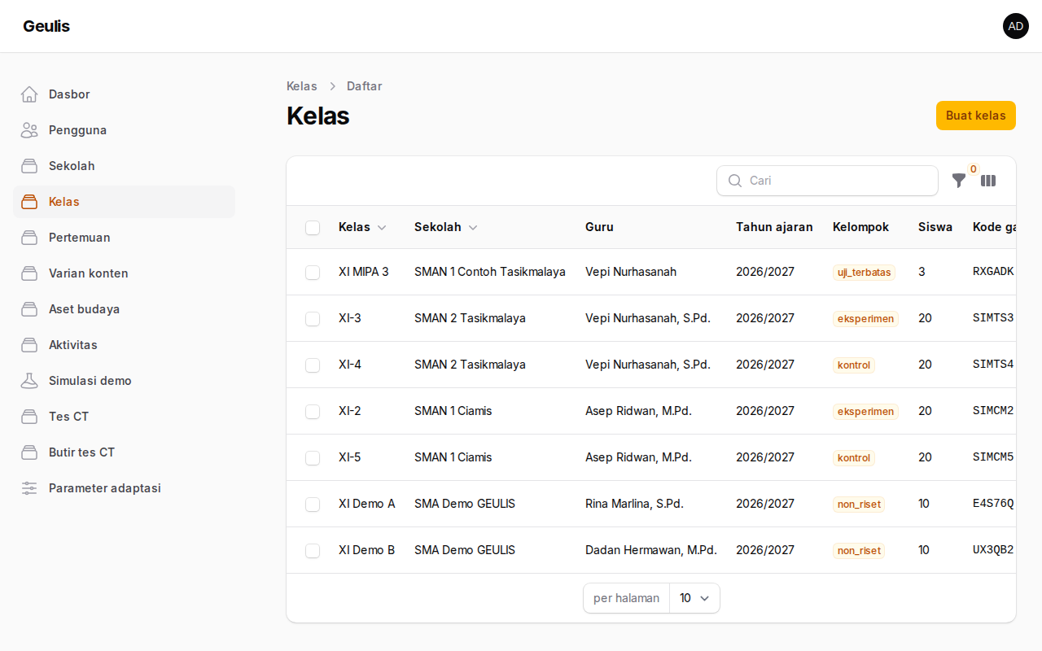Click the Dadan Hermawan, M.Pd. cell
Viewport: 1042px width, 651px height.
coord(651,550)
